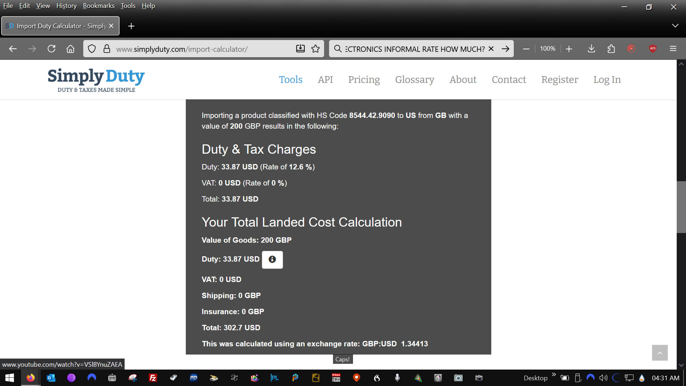Click the page vertical scrollbar thumb
Viewport: 686px width, 386px height.
pyautogui.click(x=681, y=207)
